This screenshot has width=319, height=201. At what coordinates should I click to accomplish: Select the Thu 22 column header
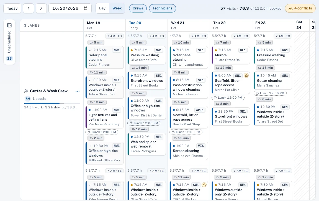coord(231,25)
